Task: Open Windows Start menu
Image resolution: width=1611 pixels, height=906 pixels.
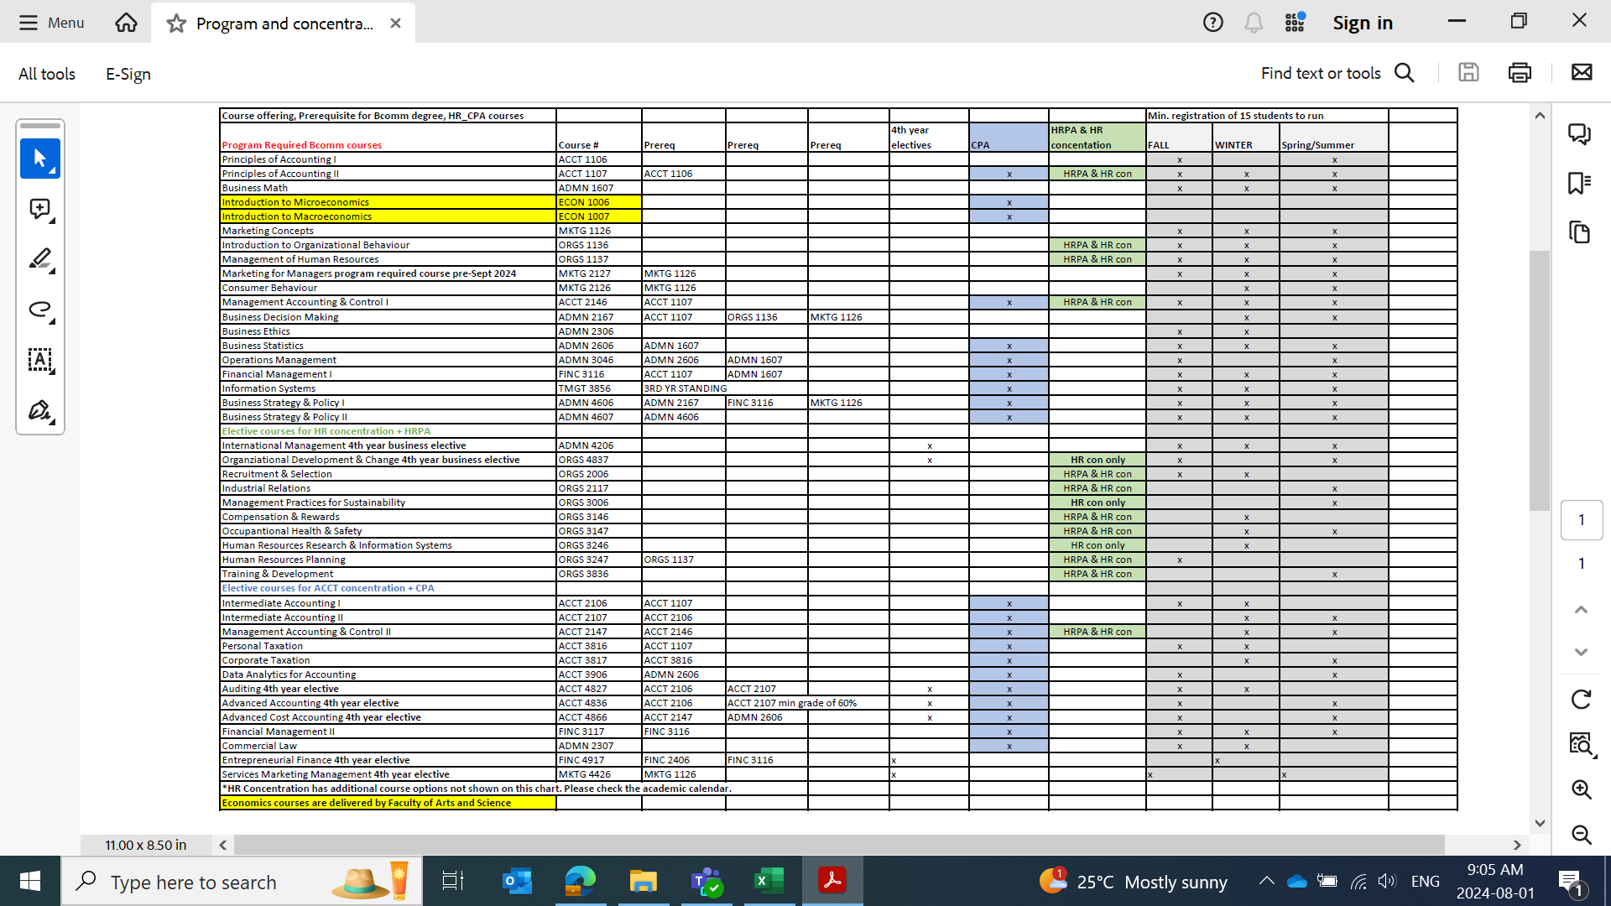Action: pos(30,881)
